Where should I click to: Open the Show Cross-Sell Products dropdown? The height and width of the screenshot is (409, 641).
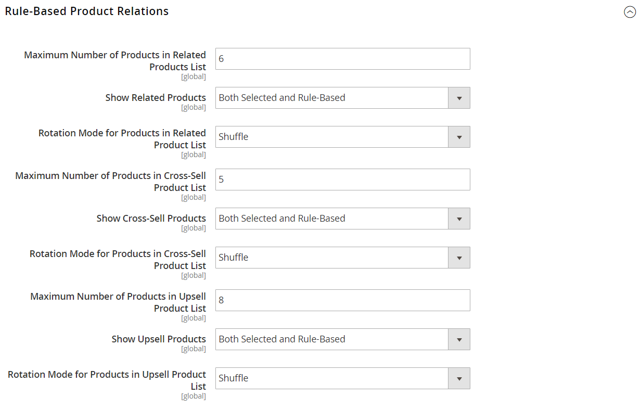point(342,219)
